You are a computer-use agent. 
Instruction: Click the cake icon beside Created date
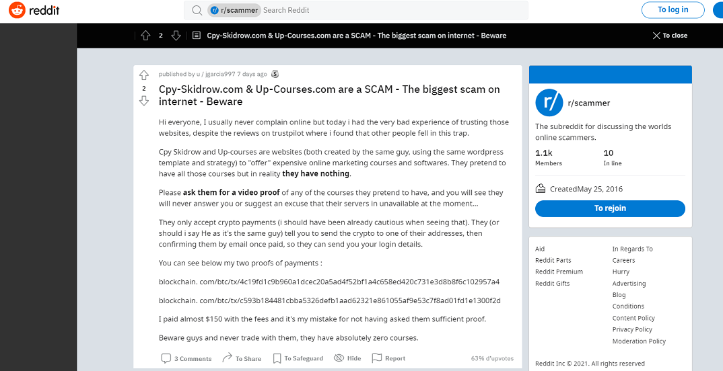coord(541,189)
